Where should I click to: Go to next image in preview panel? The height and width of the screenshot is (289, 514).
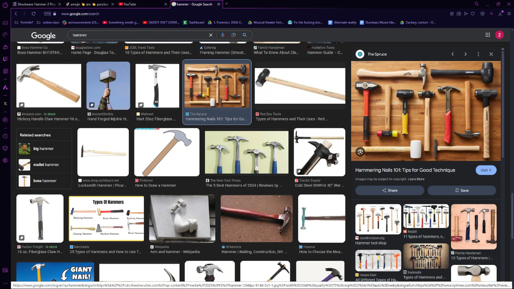click(465, 54)
